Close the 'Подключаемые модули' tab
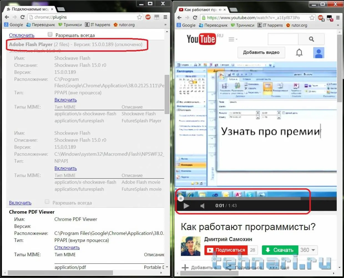 [52, 9]
